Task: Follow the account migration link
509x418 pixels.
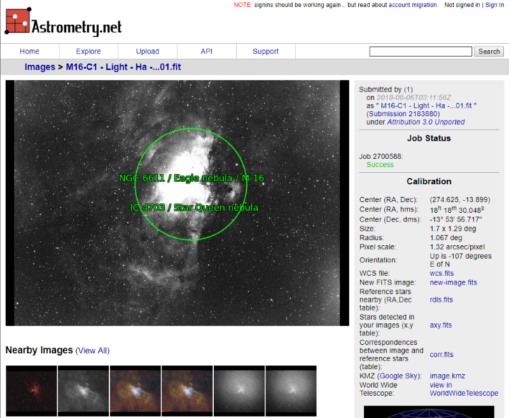Action: 413,5
